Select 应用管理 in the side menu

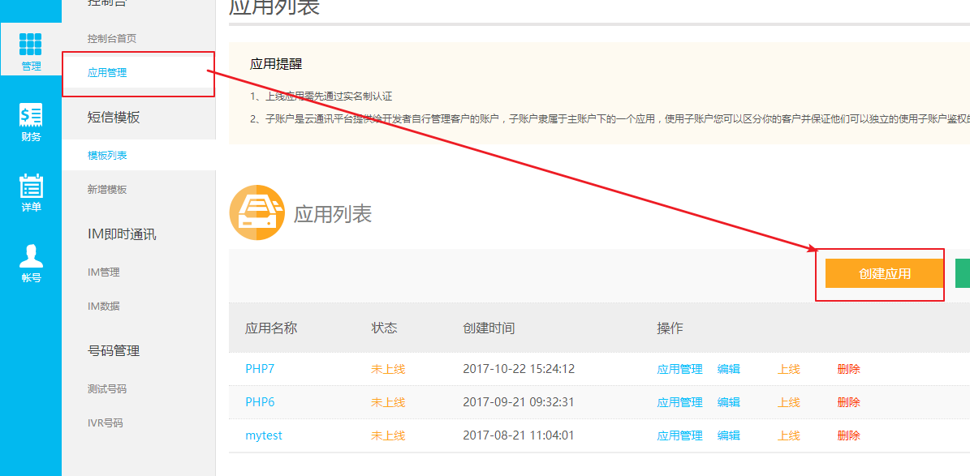click(107, 73)
